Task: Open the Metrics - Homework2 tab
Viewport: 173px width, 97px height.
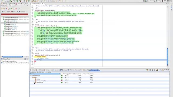Action: pyautogui.click(x=75, y=70)
